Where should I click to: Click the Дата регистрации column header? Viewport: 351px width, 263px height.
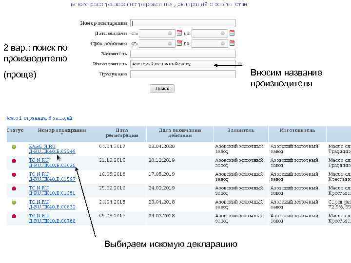pyautogui.click(x=122, y=133)
